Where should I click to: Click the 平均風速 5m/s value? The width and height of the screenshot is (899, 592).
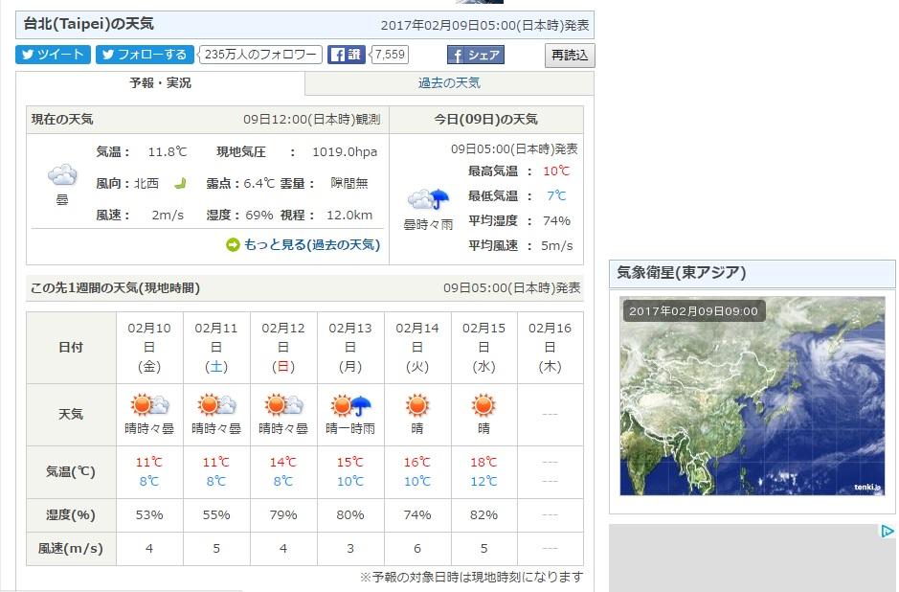coord(556,245)
